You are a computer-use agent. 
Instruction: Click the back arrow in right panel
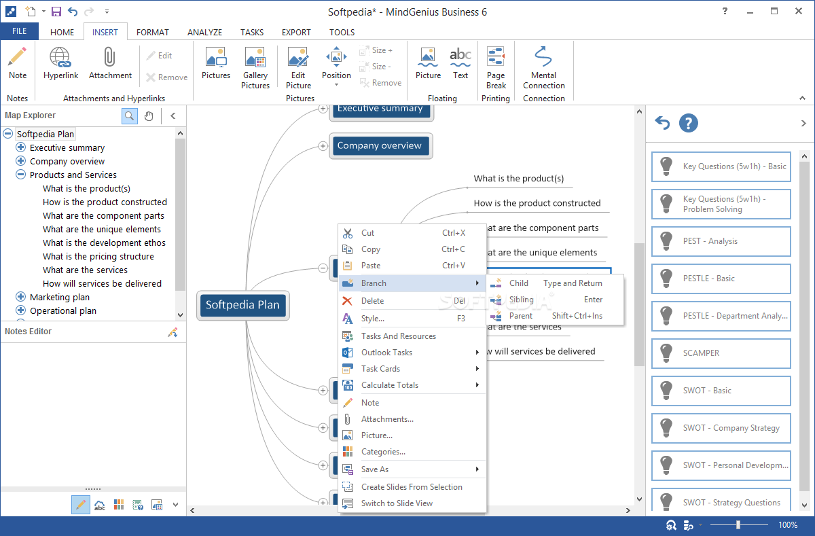[662, 123]
